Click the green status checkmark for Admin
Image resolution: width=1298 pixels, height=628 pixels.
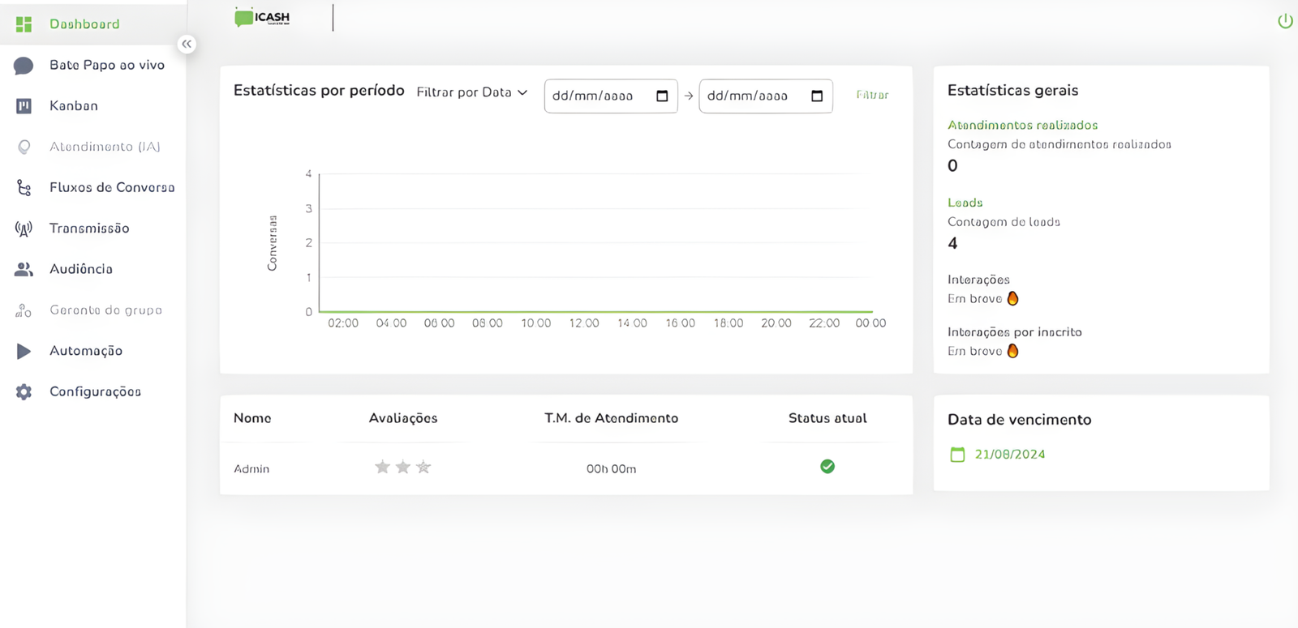point(827,467)
